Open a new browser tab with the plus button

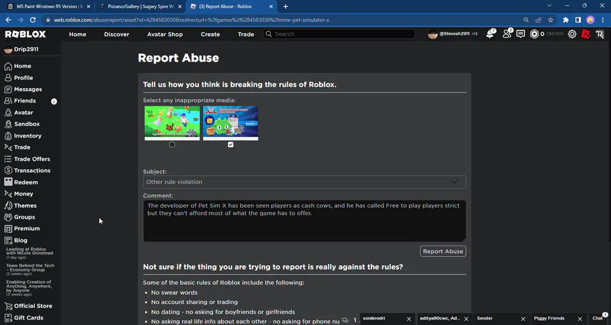tap(286, 7)
